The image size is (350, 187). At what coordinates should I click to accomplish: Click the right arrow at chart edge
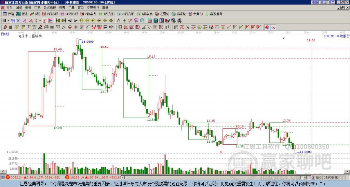tap(347, 171)
